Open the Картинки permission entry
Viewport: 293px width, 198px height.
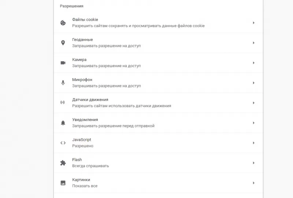pos(81,180)
